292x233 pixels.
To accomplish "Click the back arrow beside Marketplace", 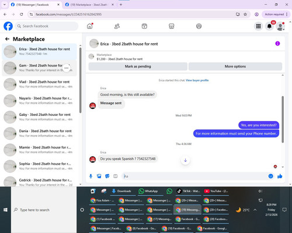I will tap(8, 39).
